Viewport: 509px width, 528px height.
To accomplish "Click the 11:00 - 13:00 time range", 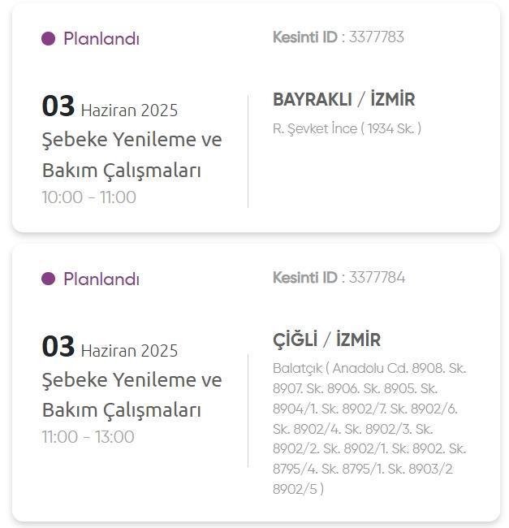I will point(88,437).
